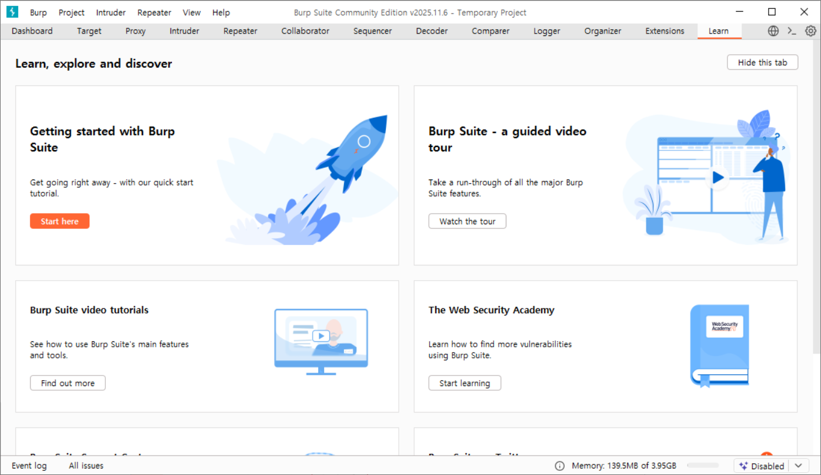Toggle the AI Disabled status button
The image size is (821, 475).
pos(762,466)
